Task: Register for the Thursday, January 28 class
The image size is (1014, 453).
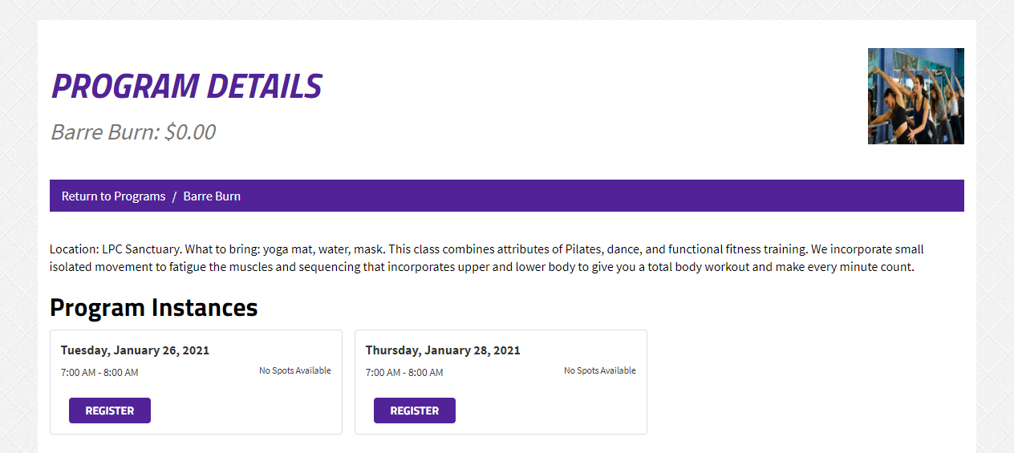Action: click(415, 411)
